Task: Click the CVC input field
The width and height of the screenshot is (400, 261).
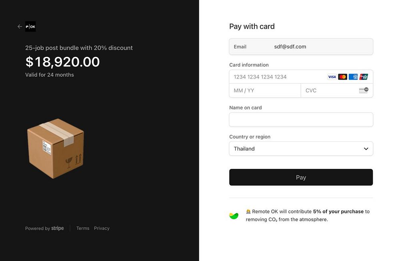Action: pyautogui.click(x=330, y=90)
